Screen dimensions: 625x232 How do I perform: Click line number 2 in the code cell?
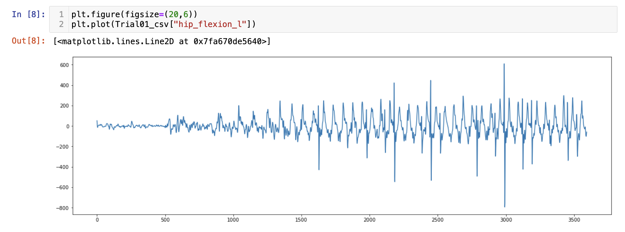tap(61, 24)
